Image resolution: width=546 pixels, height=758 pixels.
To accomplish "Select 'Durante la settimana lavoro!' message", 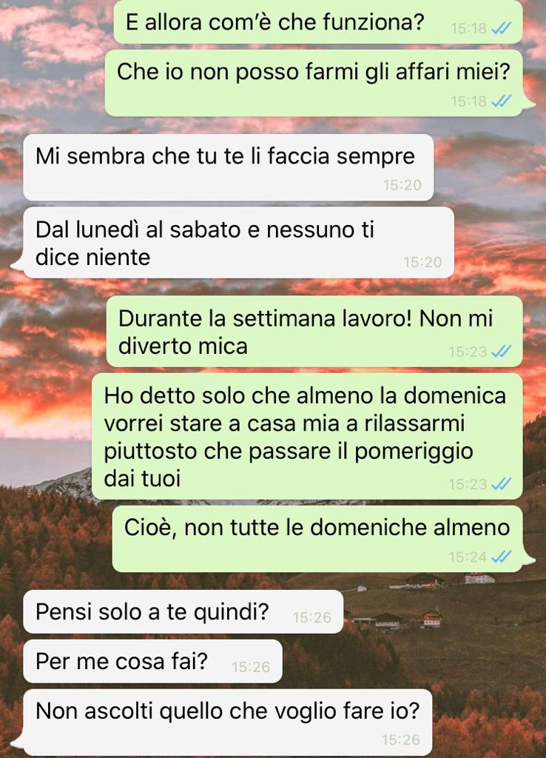I will click(x=314, y=332).
